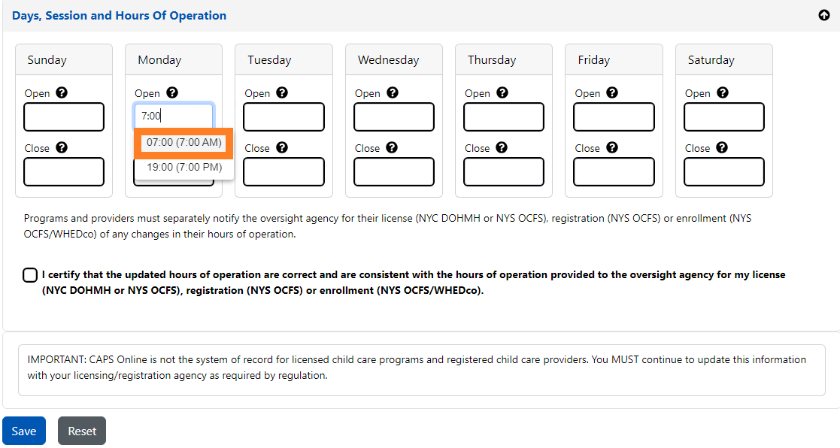Viewport: 840px width, 448px height.
Task: Click the Save button
Action: pos(24,431)
